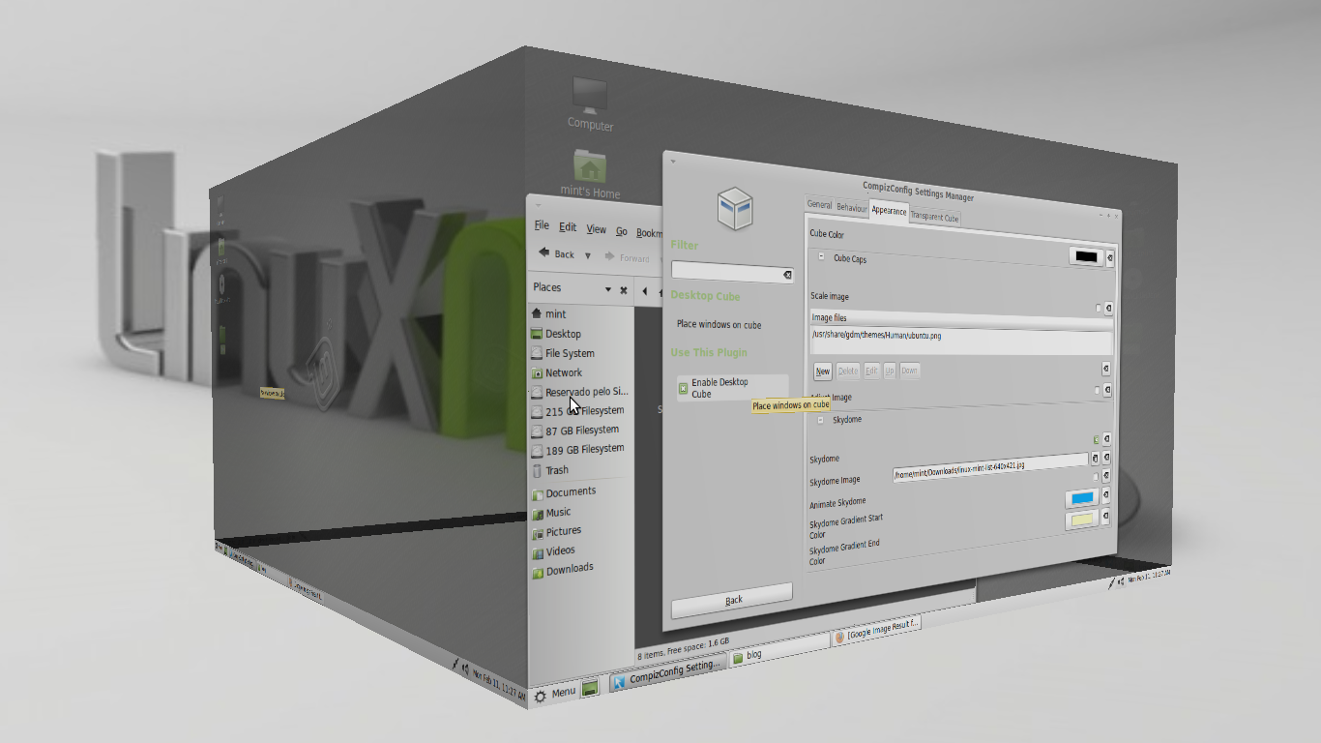The image size is (1321, 743).
Task: Select the Appearance tab
Action: [888, 210]
